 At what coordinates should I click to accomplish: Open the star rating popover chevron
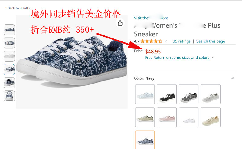tap(166, 41)
